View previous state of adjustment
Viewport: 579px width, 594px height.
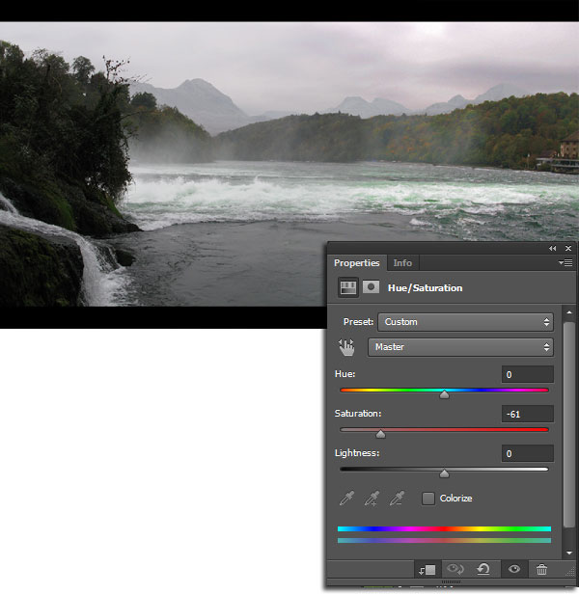(455, 569)
